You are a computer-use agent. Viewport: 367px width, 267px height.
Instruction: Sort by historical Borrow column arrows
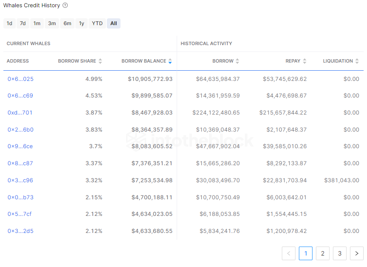237,61
